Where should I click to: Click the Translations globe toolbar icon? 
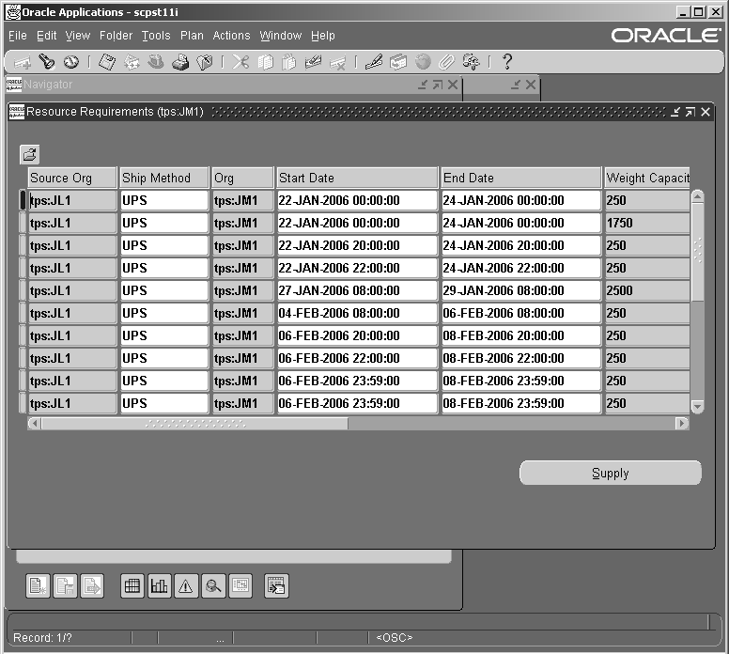[x=423, y=62]
